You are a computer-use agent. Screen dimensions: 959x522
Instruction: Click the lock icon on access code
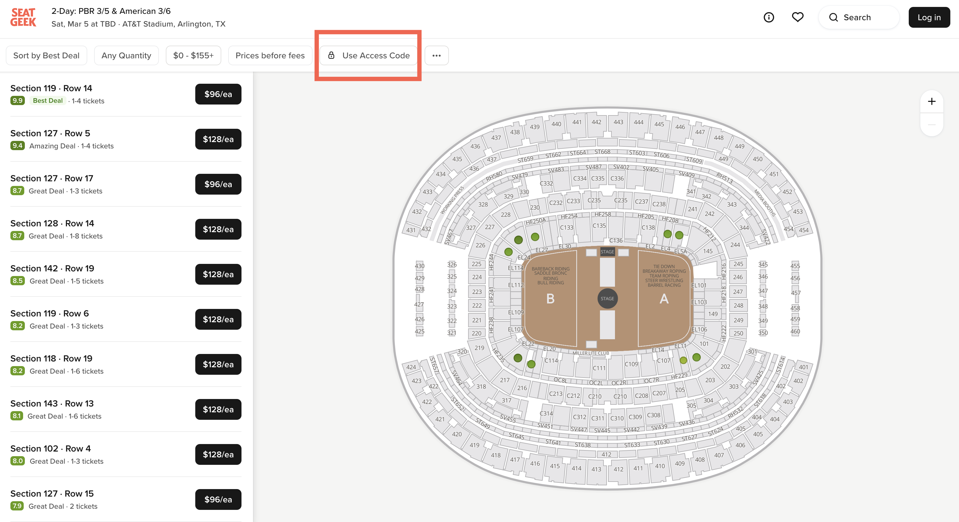pos(331,55)
